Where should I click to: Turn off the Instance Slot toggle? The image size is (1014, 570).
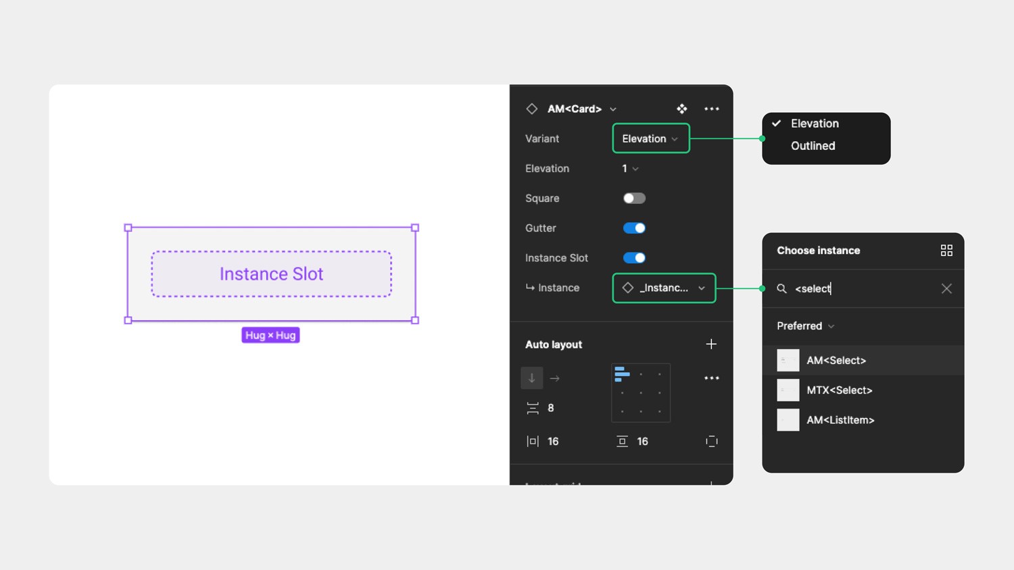click(x=633, y=257)
